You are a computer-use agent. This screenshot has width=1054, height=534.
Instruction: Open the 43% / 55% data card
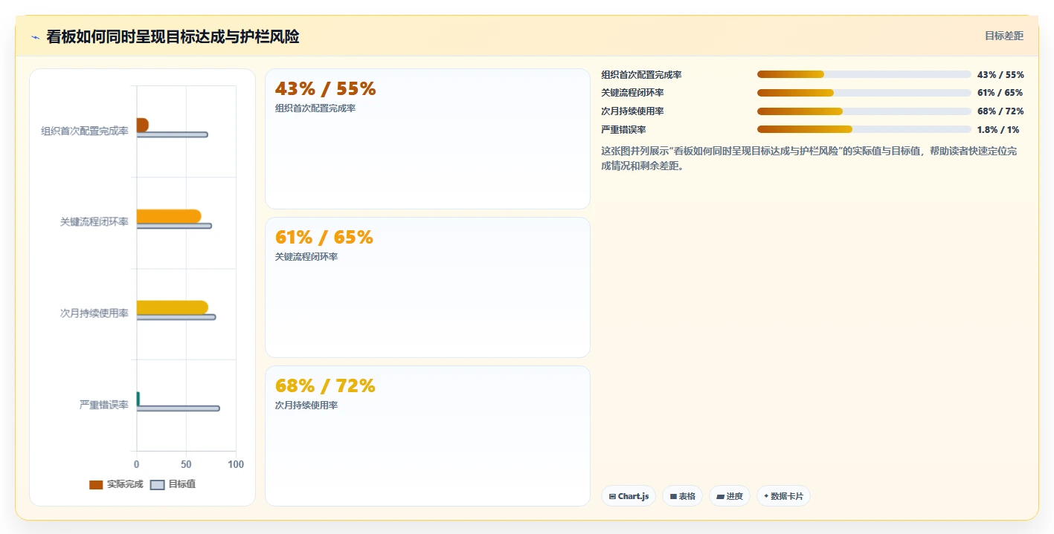tap(428, 139)
